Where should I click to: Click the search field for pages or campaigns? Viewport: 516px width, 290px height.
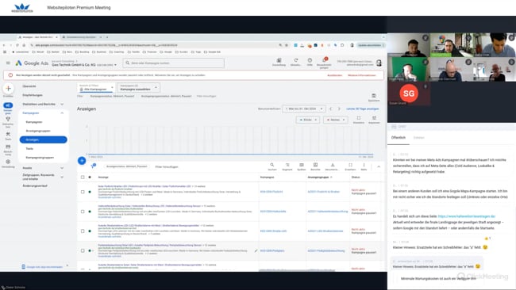(174, 63)
